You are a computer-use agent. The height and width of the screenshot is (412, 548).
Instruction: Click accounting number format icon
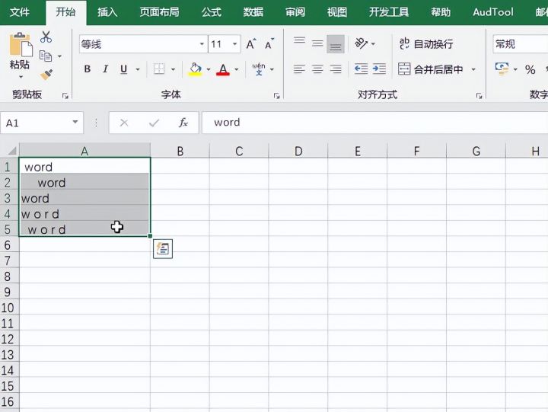point(502,69)
